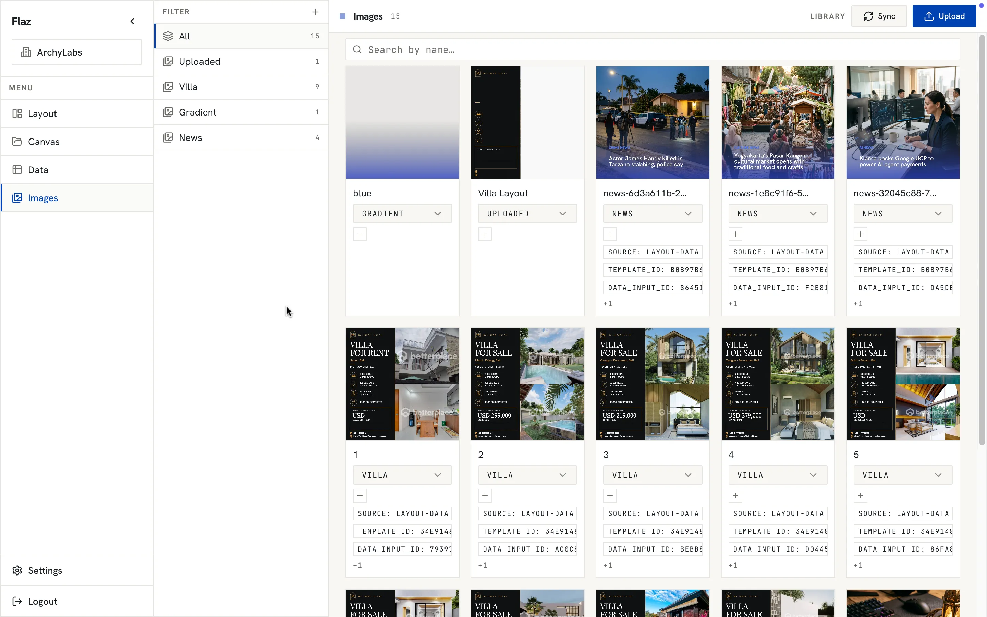Open the Actor James Handy news thumbnail
987x617 pixels.
tap(653, 122)
